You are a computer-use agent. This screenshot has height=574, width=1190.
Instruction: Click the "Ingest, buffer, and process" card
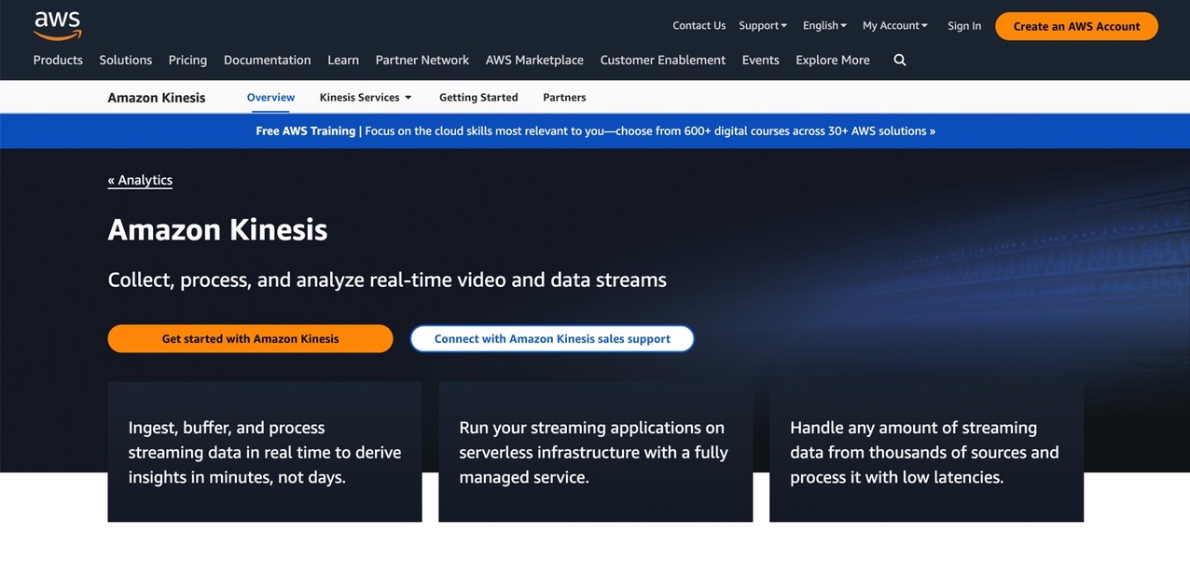coord(265,452)
